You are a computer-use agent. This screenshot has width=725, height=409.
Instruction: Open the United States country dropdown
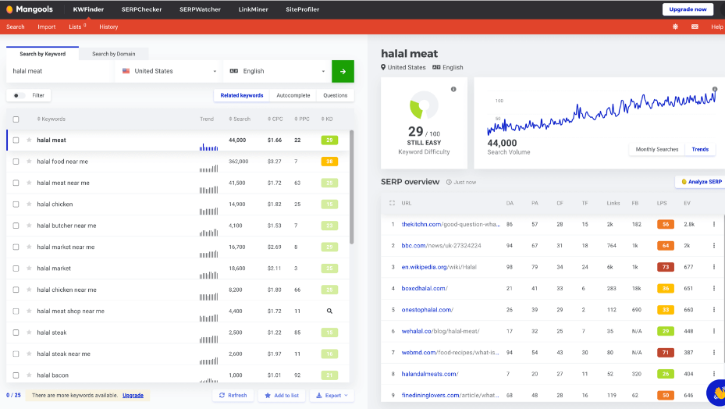(x=169, y=71)
